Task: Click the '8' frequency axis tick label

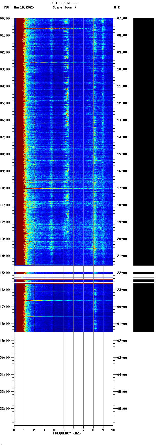Action: pyautogui.click(x=93, y=430)
